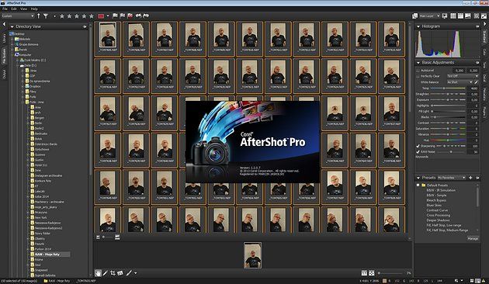Image resolution: width=489 pixels, height=284 pixels.
Task: Collapse the Presets panel
Action: (x=418, y=178)
